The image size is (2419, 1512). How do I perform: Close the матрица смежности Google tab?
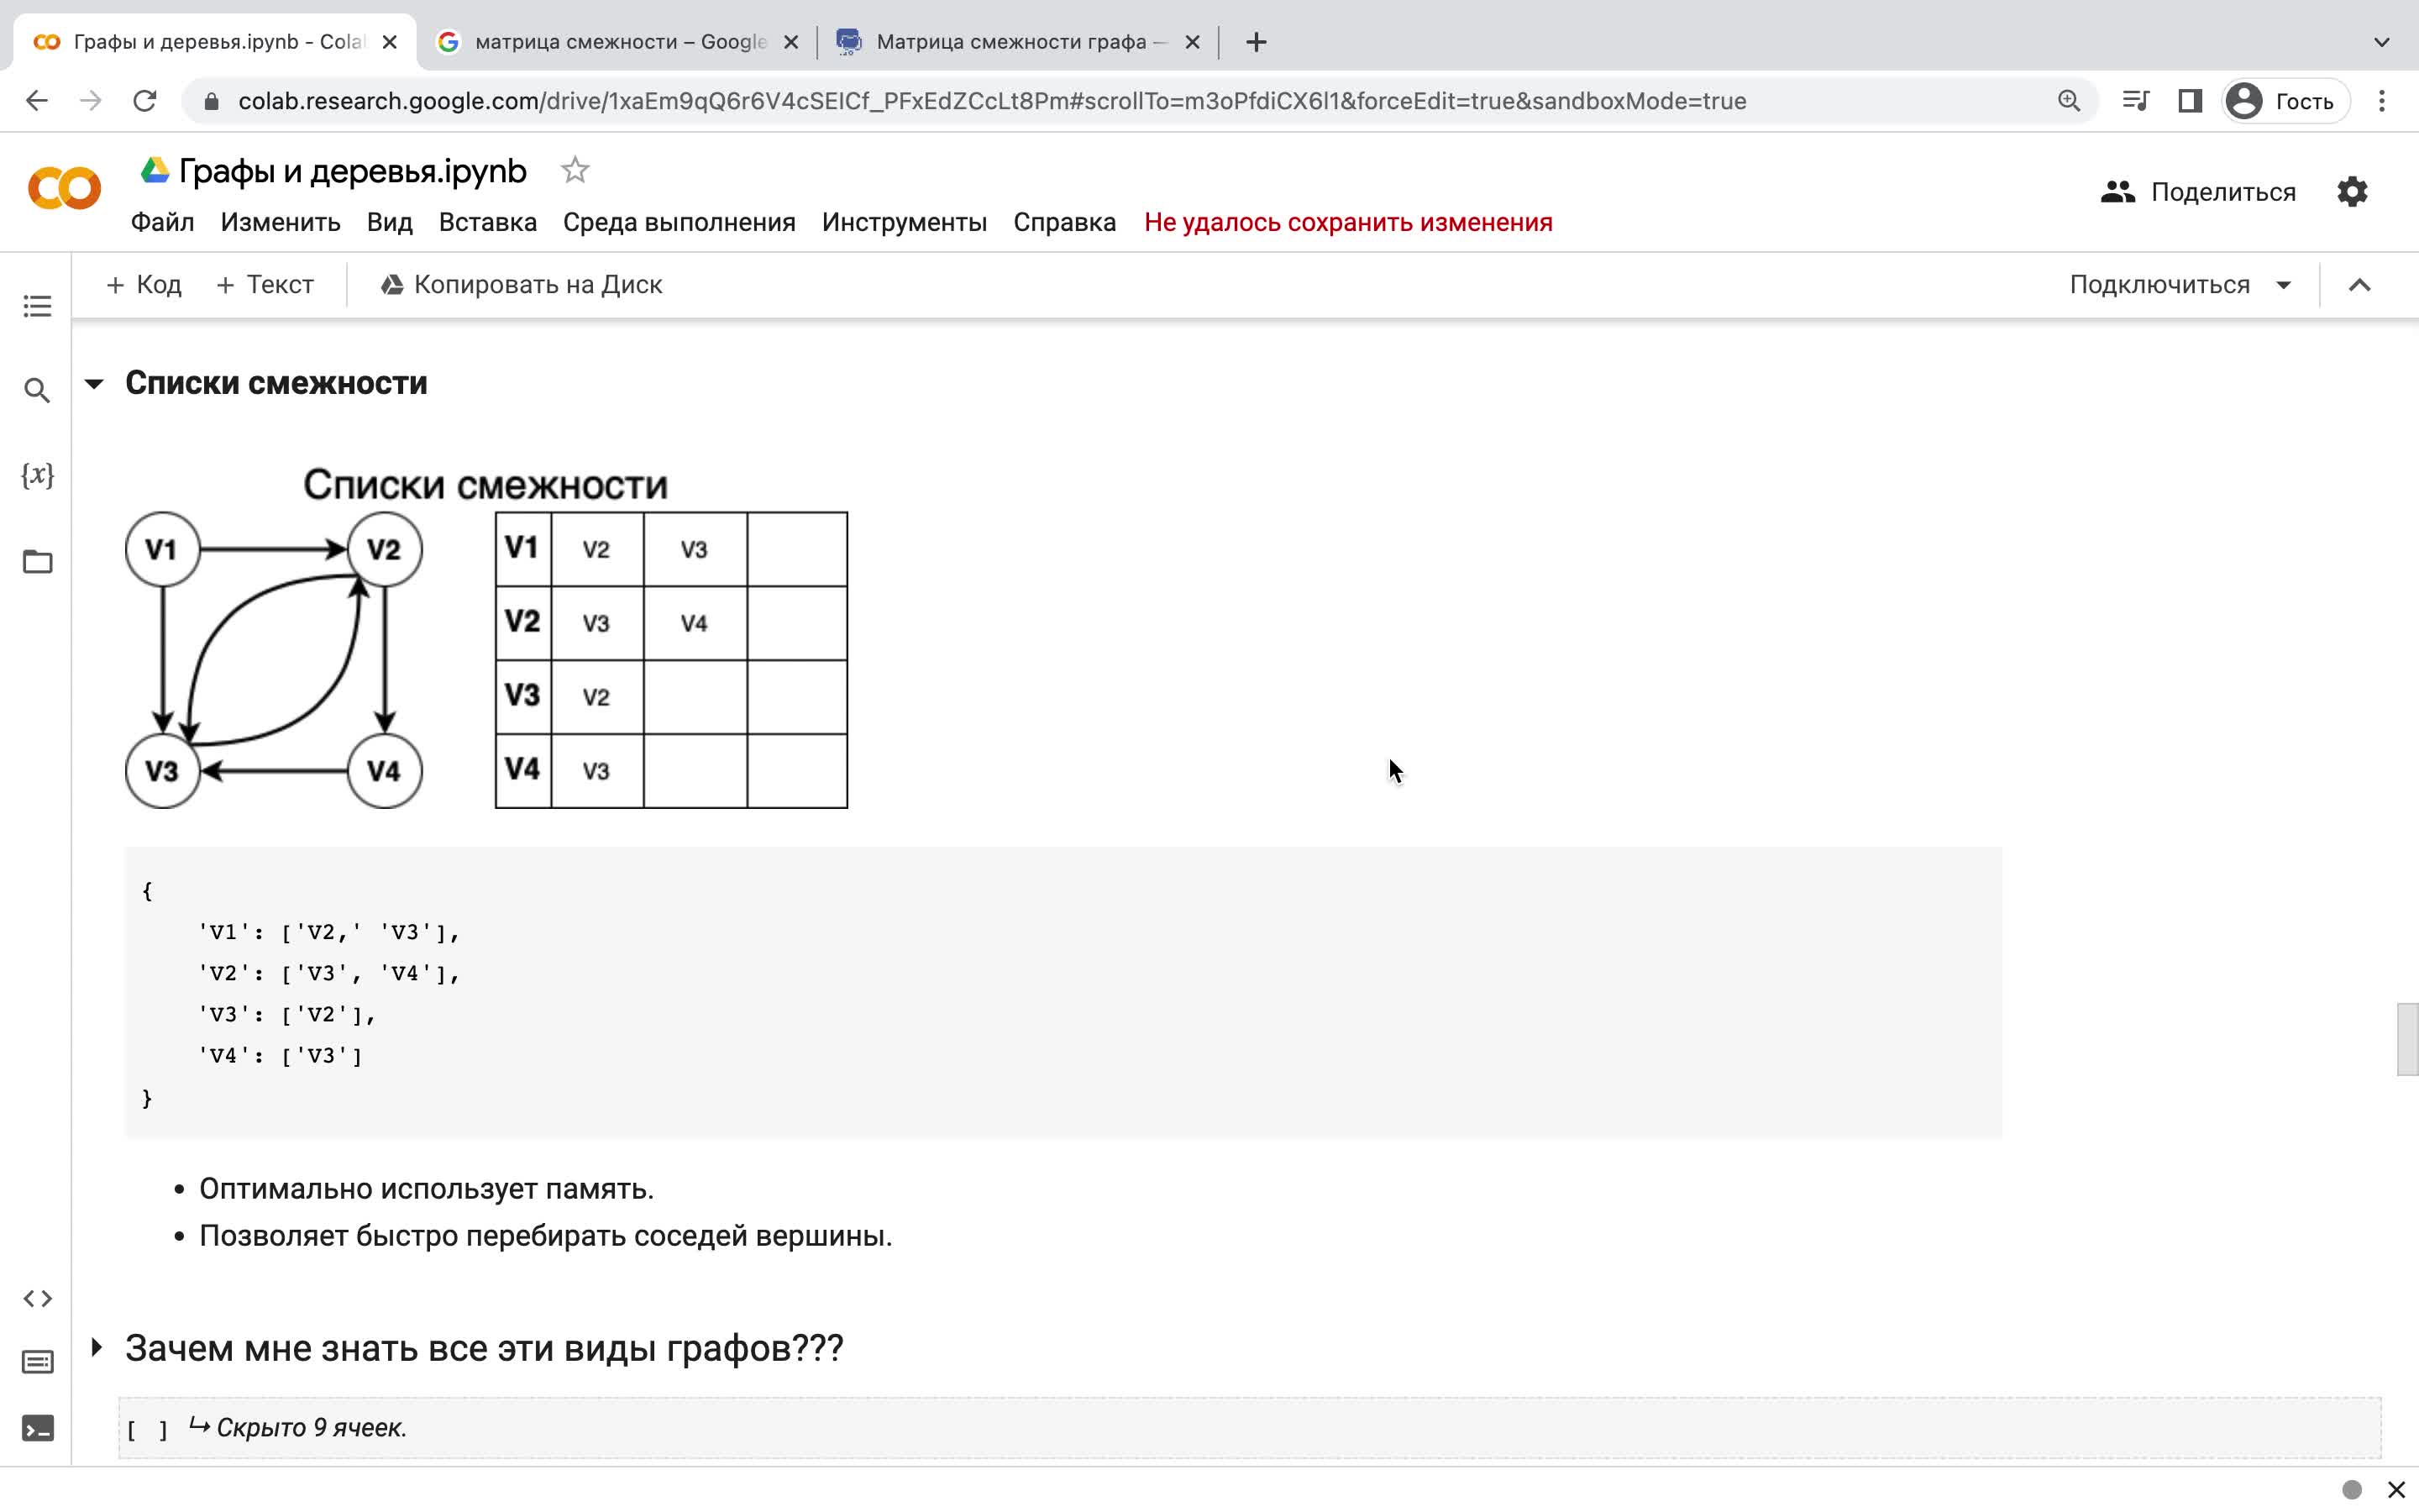pos(790,42)
